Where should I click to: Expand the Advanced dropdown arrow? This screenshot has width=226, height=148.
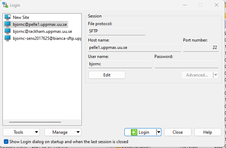click(216, 75)
